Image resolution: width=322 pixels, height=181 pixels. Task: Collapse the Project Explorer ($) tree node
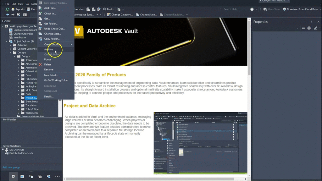coord(7,41)
